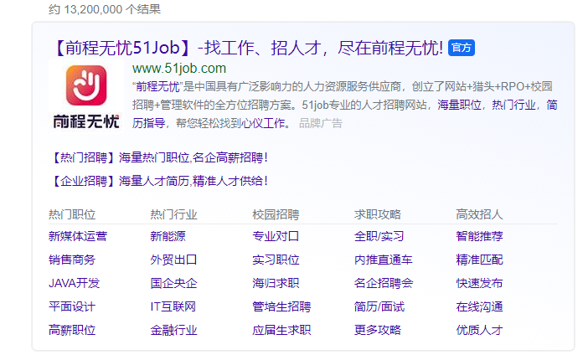Click the 求职攻略 column header

(378, 214)
